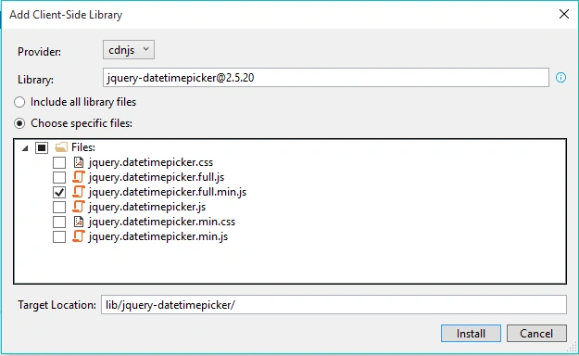Click the jquery.datetimepicker.min.js script icon
Screen dimensions: 579x356
[x=79, y=236]
